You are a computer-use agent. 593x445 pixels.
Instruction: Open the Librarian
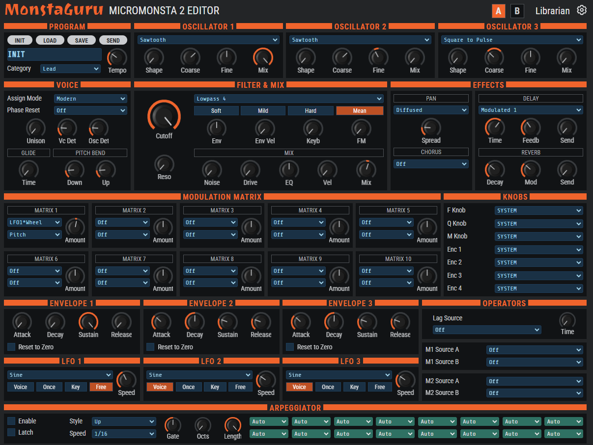(x=553, y=11)
